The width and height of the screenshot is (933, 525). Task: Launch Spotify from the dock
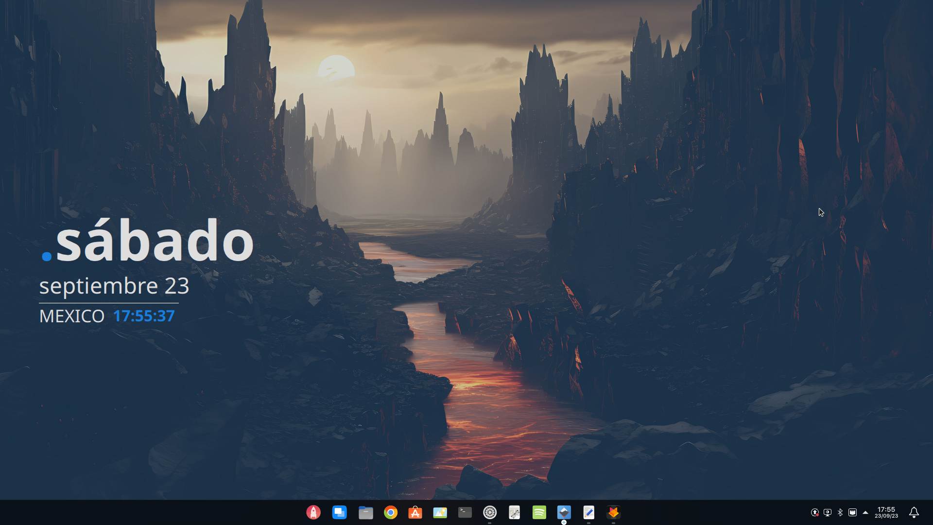click(x=539, y=512)
